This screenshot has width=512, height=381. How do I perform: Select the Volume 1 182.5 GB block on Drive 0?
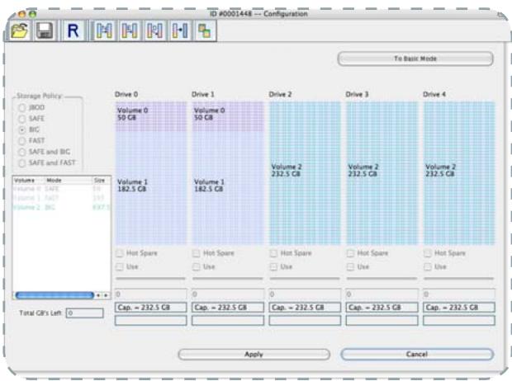[x=151, y=187]
